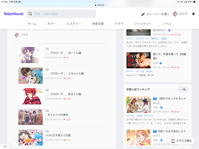The width and height of the screenshot is (199, 149).
Task: Select #いじめ tag
Action: (x=140, y=71)
